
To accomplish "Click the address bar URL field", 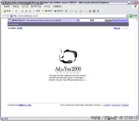I will click(69, 16).
